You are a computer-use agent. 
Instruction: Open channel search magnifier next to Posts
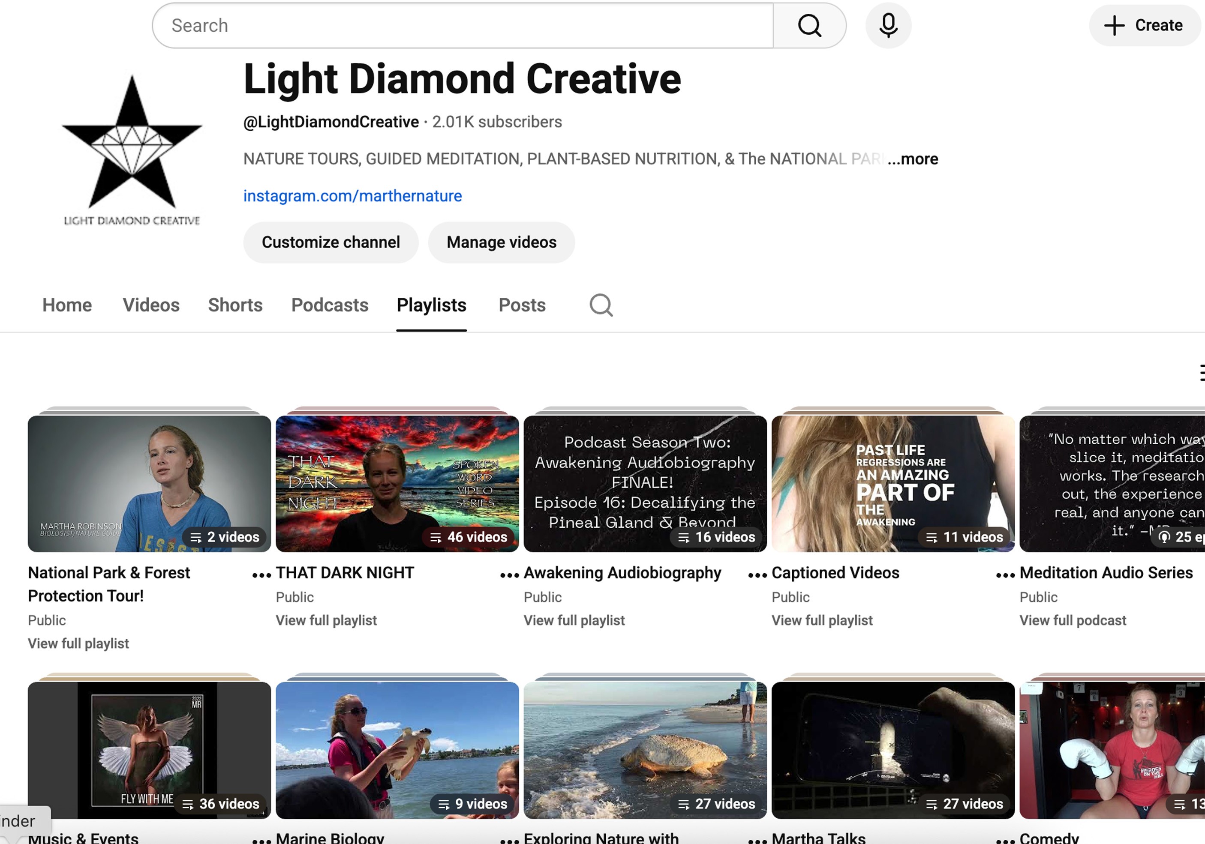tap(601, 305)
